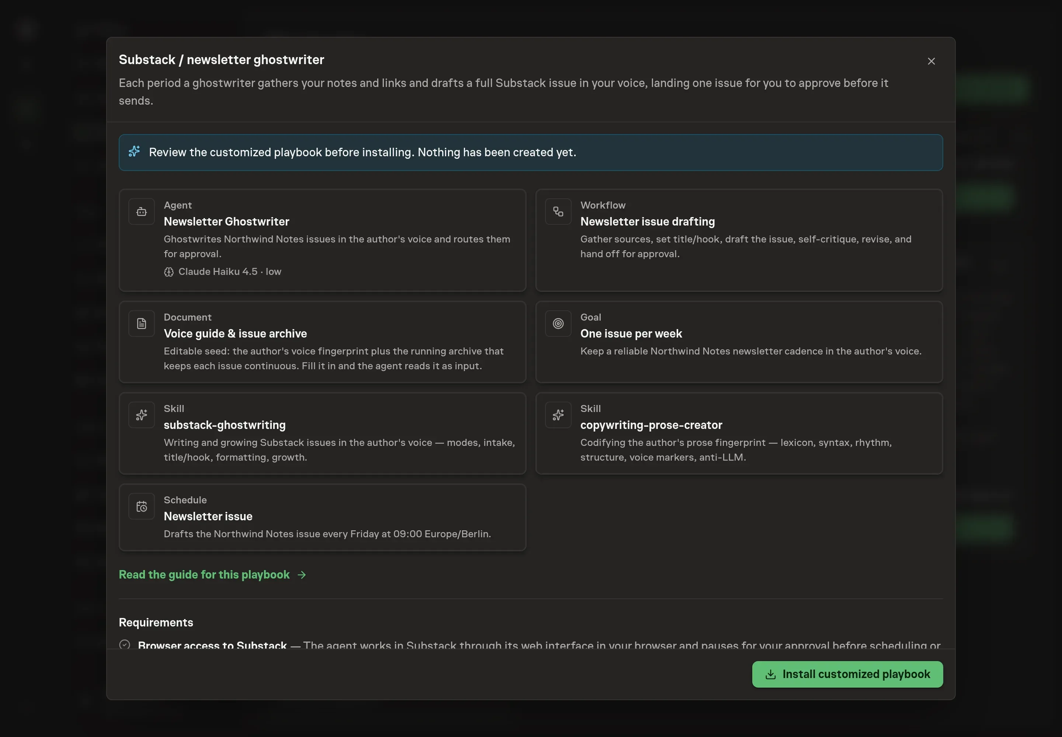Select the copywriting-prose-creator skill title
Image resolution: width=1062 pixels, height=737 pixels.
tap(651, 425)
